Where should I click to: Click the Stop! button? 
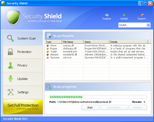click(90, 108)
